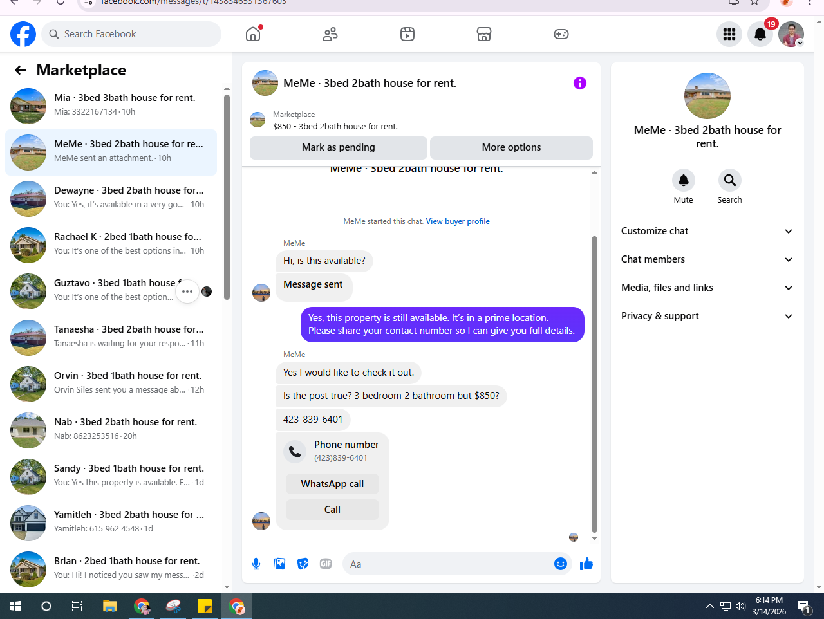The image size is (824, 619).
Task: Open Sandy's 3bed 1bath house chat
Action: pos(111,477)
